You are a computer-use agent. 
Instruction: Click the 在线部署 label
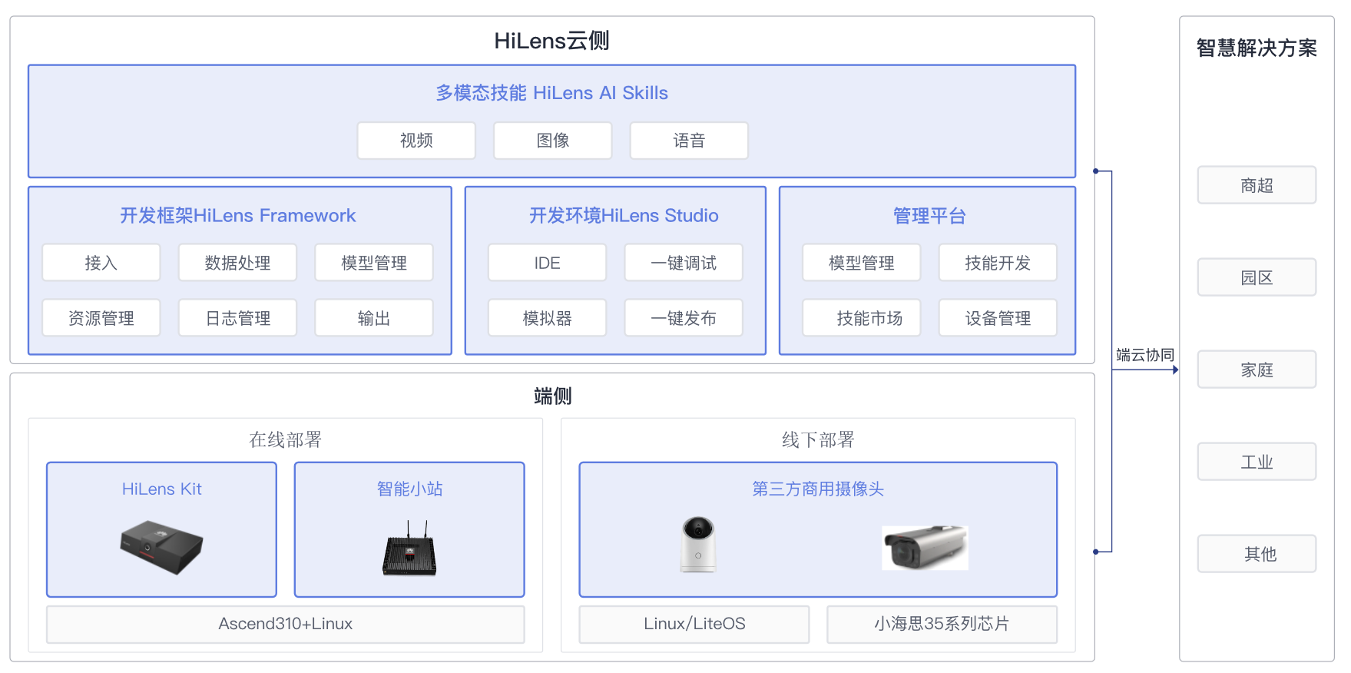[286, 439]
